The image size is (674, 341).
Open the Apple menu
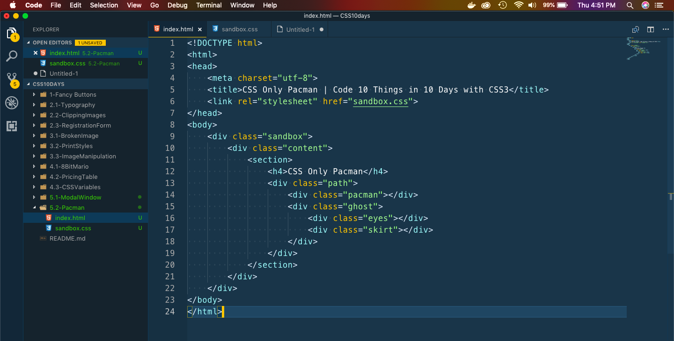click(x=13, y=5)
